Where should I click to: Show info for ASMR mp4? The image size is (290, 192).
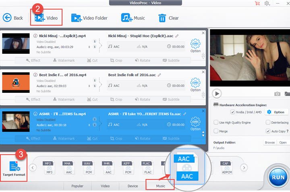[x=35, y=114]
